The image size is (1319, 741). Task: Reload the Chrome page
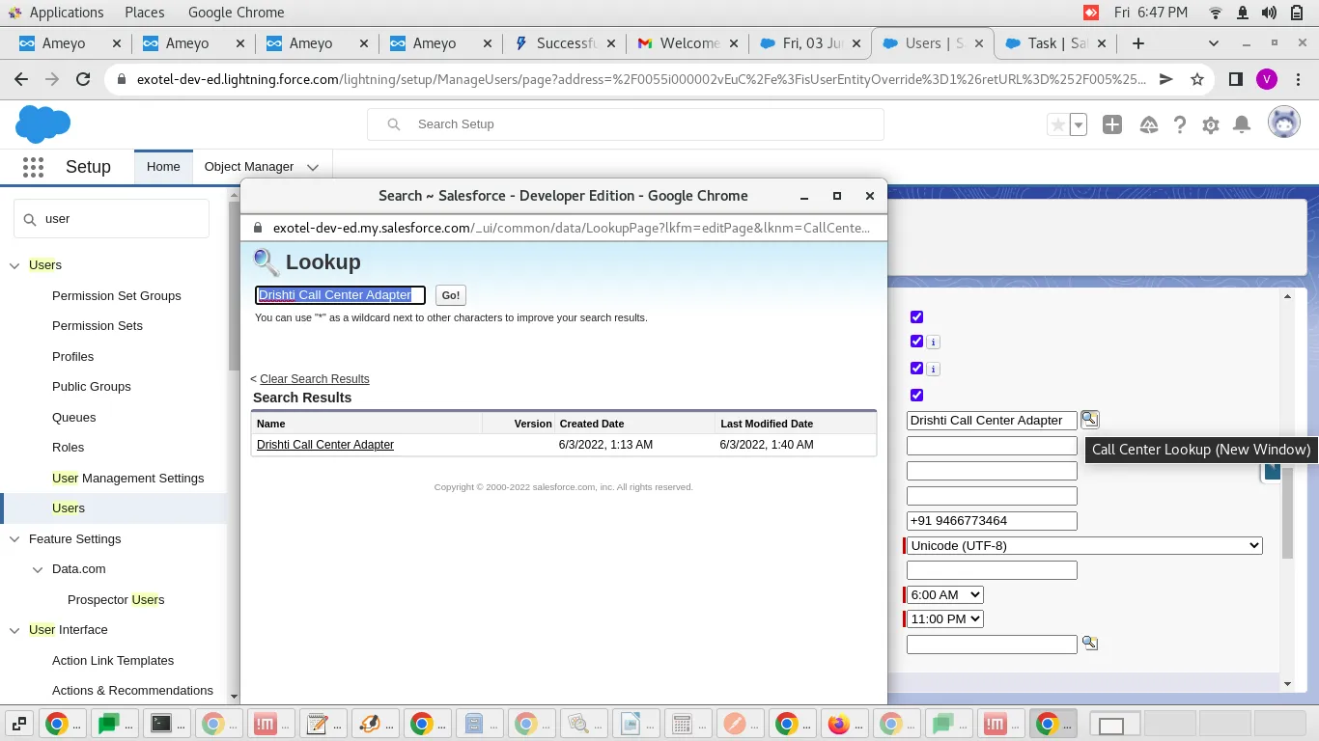[83, 80]
